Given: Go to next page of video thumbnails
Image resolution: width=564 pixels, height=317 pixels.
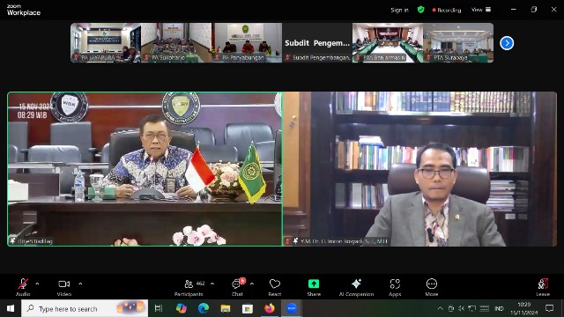Looking at the screenshot, I should coord(507,43).
